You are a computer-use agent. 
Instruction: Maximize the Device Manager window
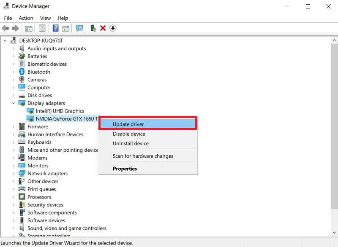point(308,6)
